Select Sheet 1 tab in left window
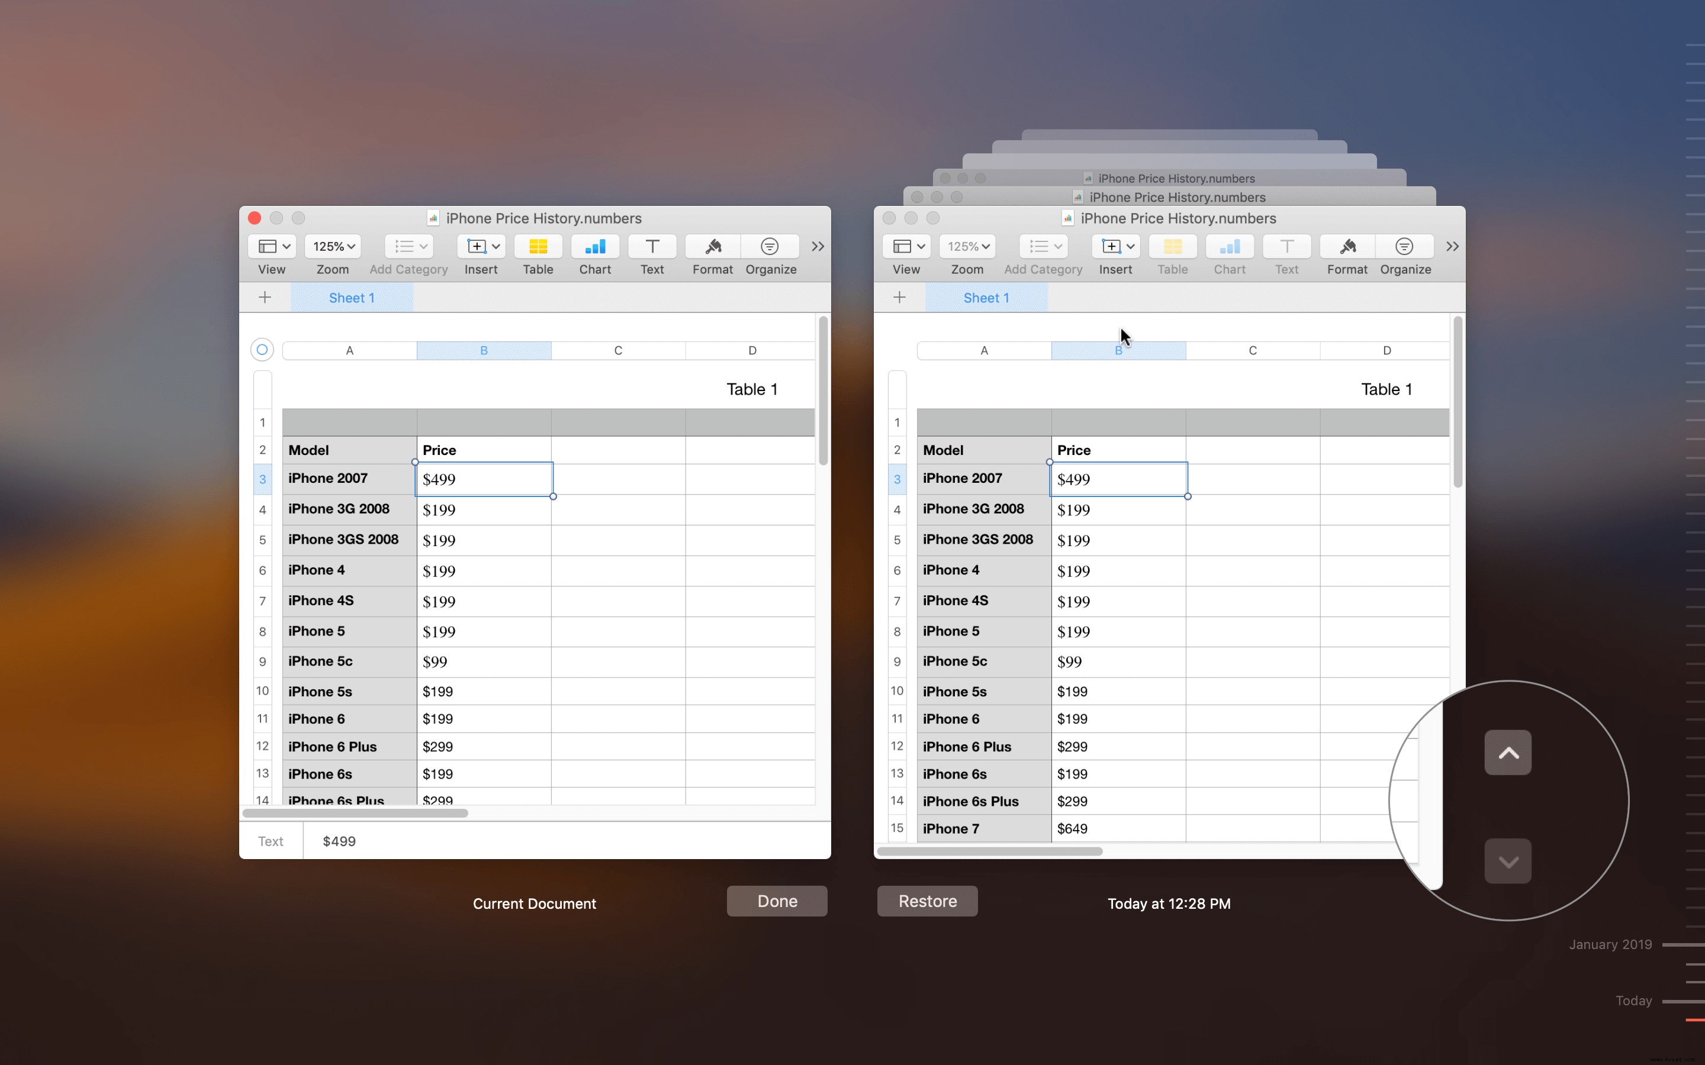This screenshot has width=1705, height=1065. [x=351, y=297]
